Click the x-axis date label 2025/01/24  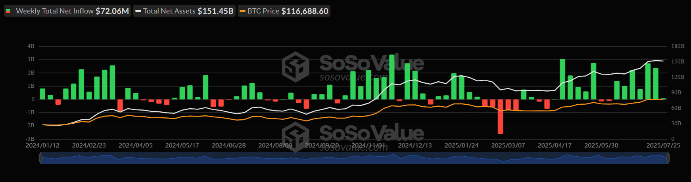[461, 146]
